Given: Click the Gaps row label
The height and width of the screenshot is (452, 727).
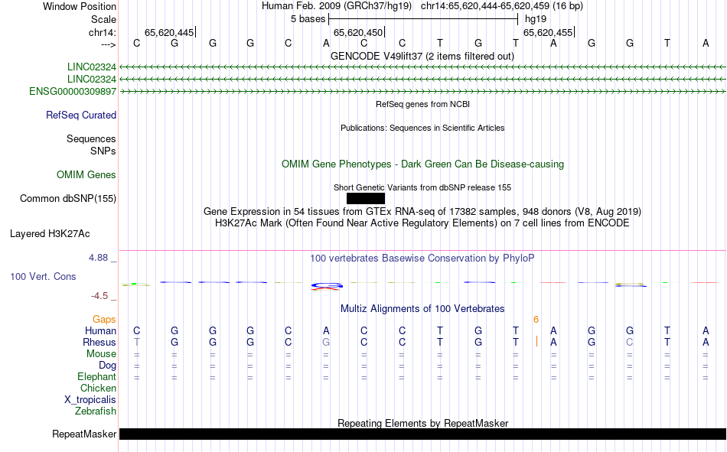Looking at the screenshot, I should click(x=104, y=320).
